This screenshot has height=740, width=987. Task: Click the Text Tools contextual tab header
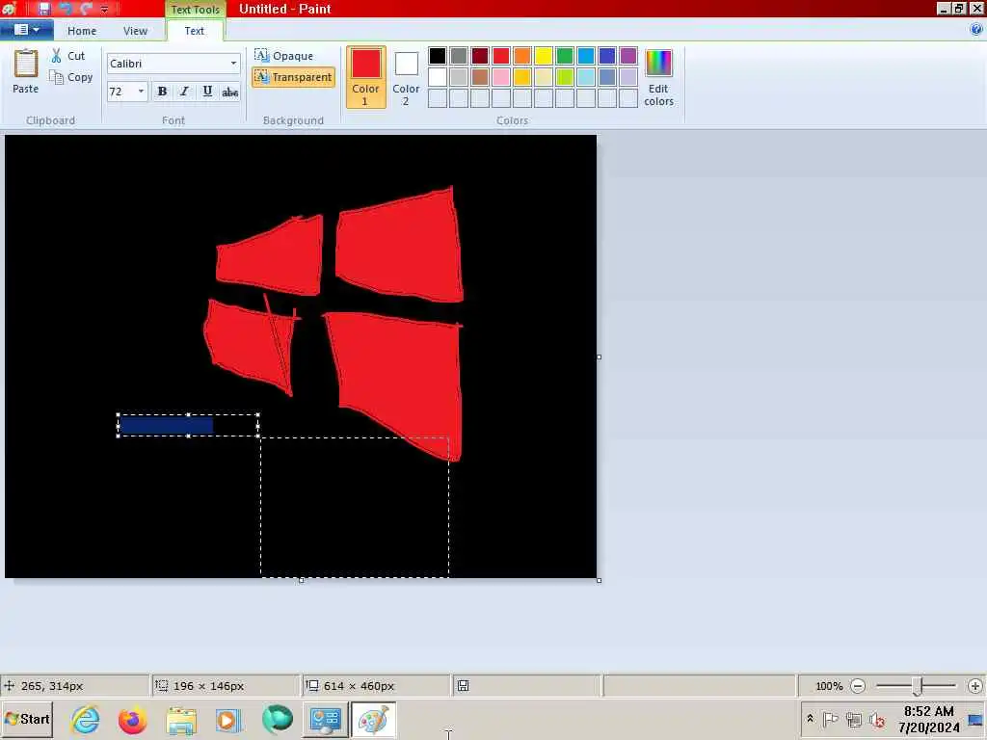[x=195, y=10]
